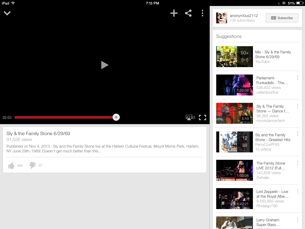Open anonym0us2112 channel avatar

[222, 18]
